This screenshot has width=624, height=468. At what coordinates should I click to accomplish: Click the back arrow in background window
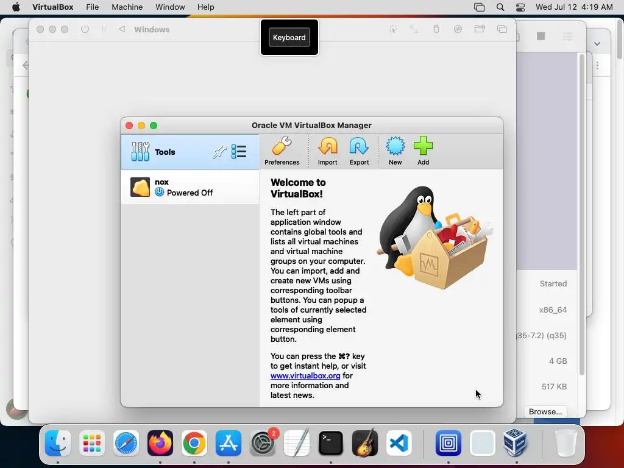[x=26, y=65]
